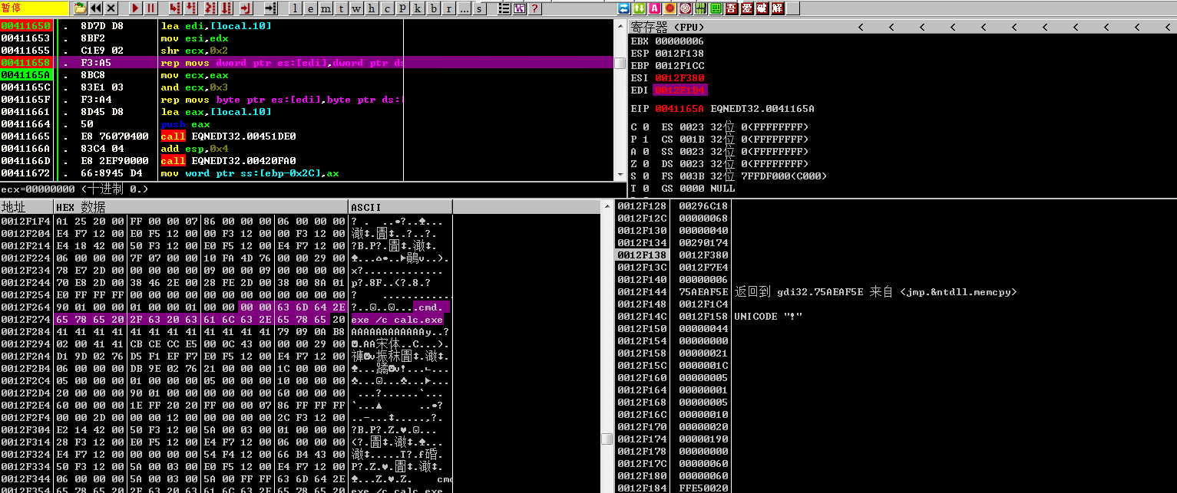Click the blue arrows plugin icon
The height and width of the screenshot is (493, 1177).
(624, 8)
